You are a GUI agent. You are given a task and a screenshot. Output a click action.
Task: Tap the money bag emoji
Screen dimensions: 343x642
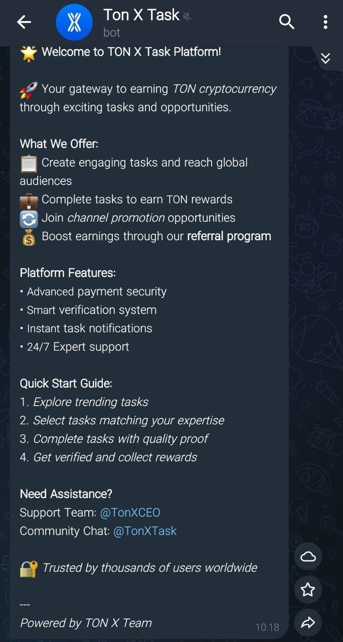pyautogui.click(x=29, y=237)
